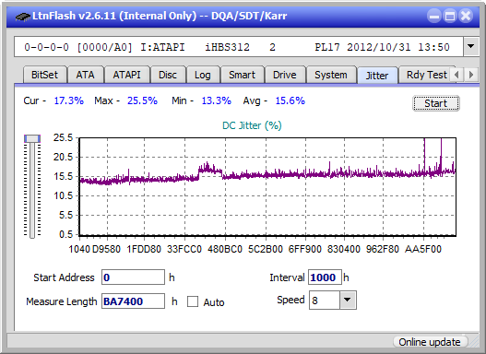This screenshot has width=486, height=354.
Task: Open the Log tab
Action: pos(202,75)
